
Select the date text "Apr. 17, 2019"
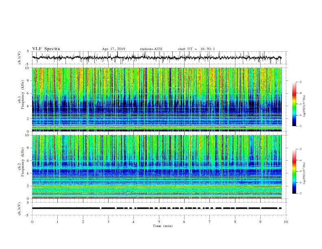coord(113,49)
